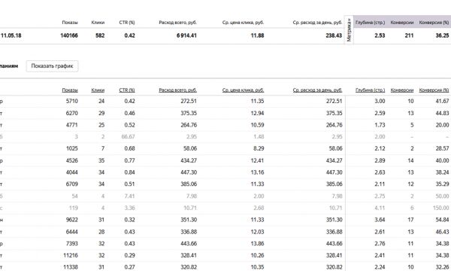Screen dimensions: 451x271
Task: Sort by underlined Ср. расход за день header
Action: [317, 90]
